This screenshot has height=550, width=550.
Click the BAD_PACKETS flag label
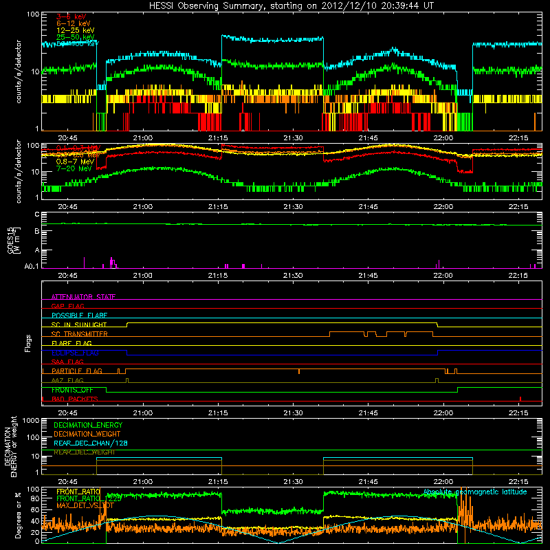pyautogui.click(x=75, y=399)
